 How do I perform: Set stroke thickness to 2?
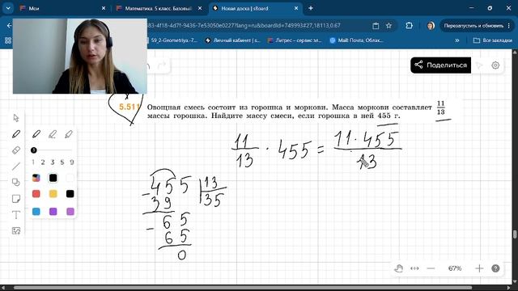43,162
